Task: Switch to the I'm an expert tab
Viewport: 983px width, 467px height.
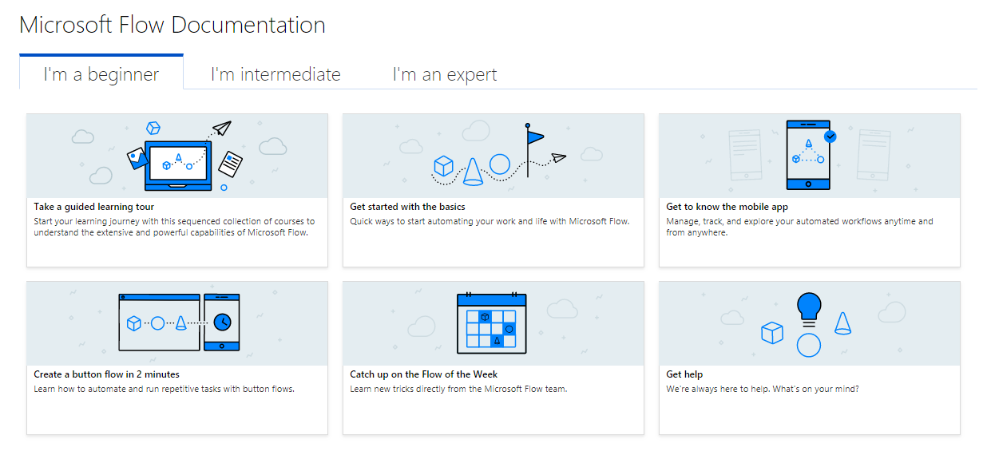Action: (444, 73)
